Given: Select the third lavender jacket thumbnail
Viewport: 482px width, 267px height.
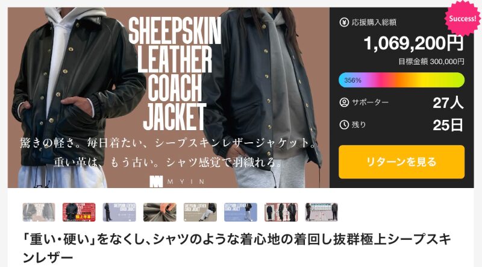Looking at the screenshot, I should [119, 212].
